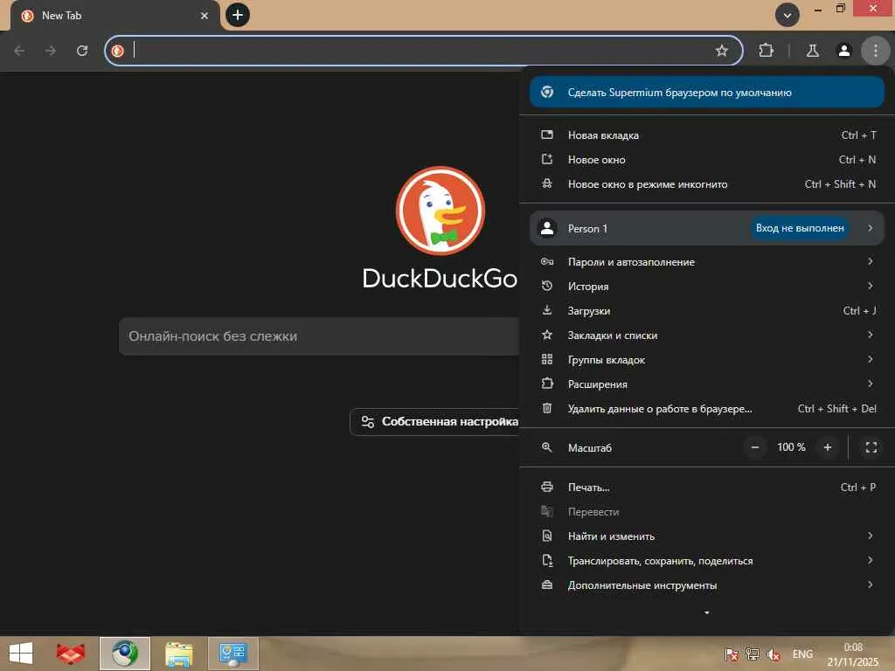Close the three-dot browser menu button
895x671 pixels.
(876, 51)
